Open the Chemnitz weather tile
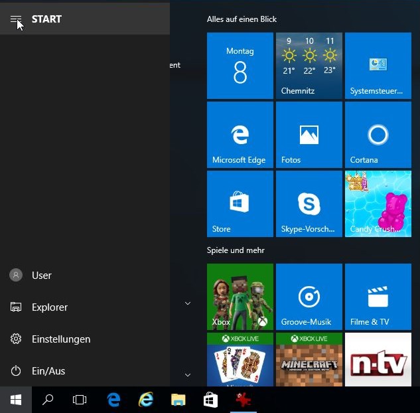Viewport: 420px width, 413px height. pyautogui.click(x=309, y=66)
